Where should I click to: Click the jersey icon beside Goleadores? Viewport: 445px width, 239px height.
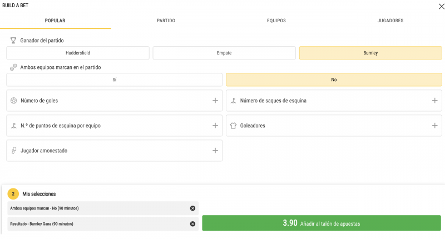pyautogui.click(x=233, y=126)
